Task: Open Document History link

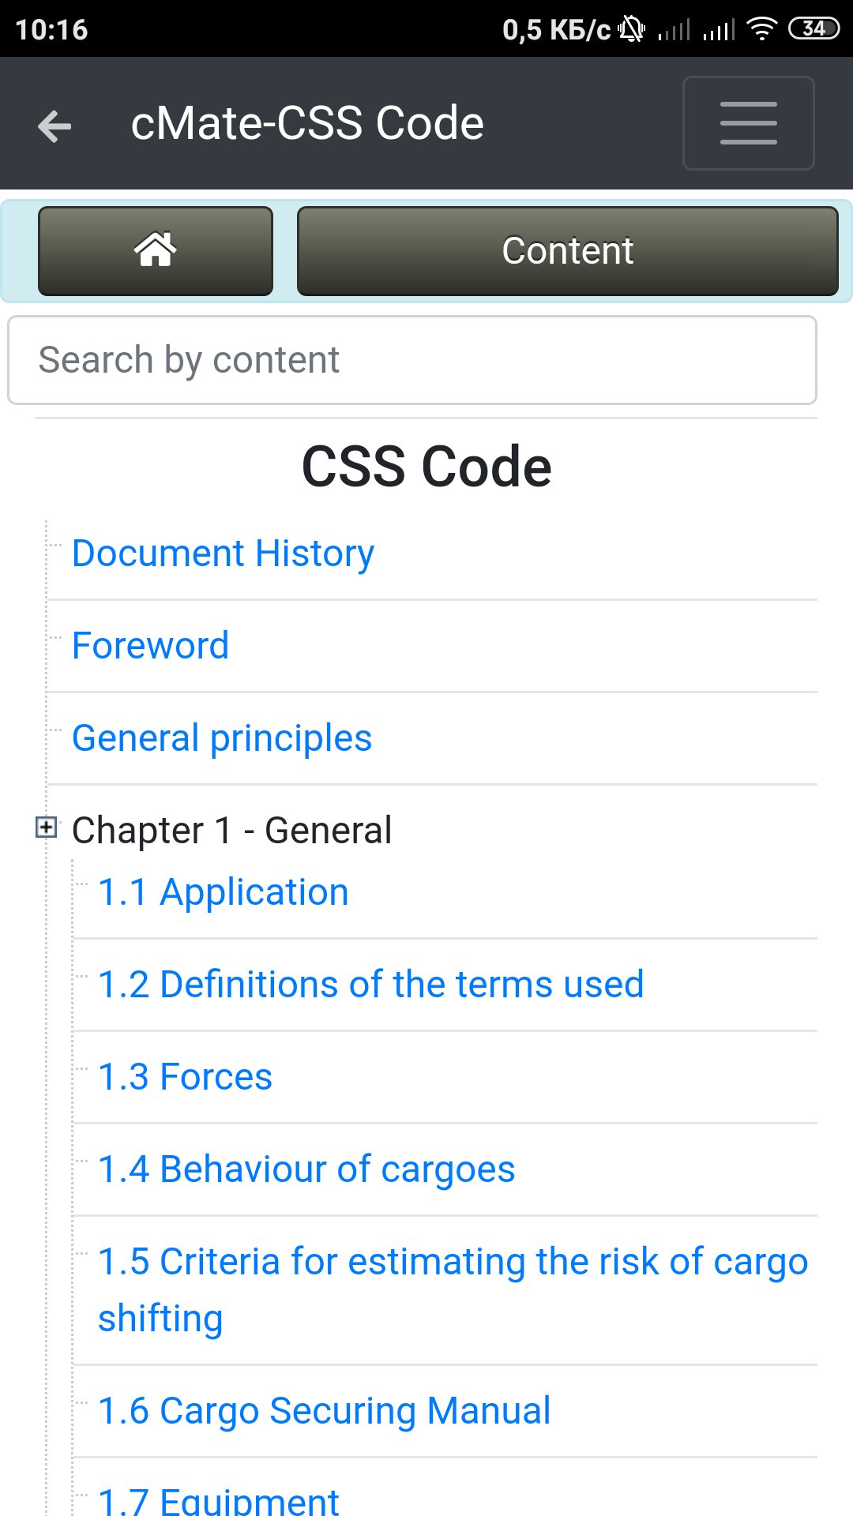Action: tap(223, 553)
